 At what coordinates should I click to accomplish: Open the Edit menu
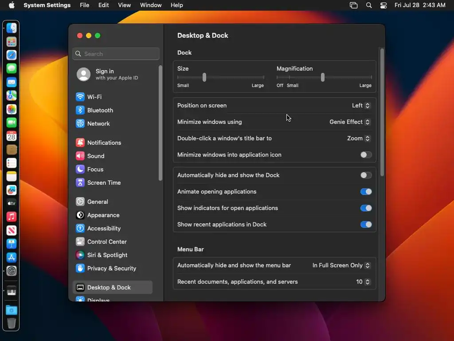pos(103,5)
